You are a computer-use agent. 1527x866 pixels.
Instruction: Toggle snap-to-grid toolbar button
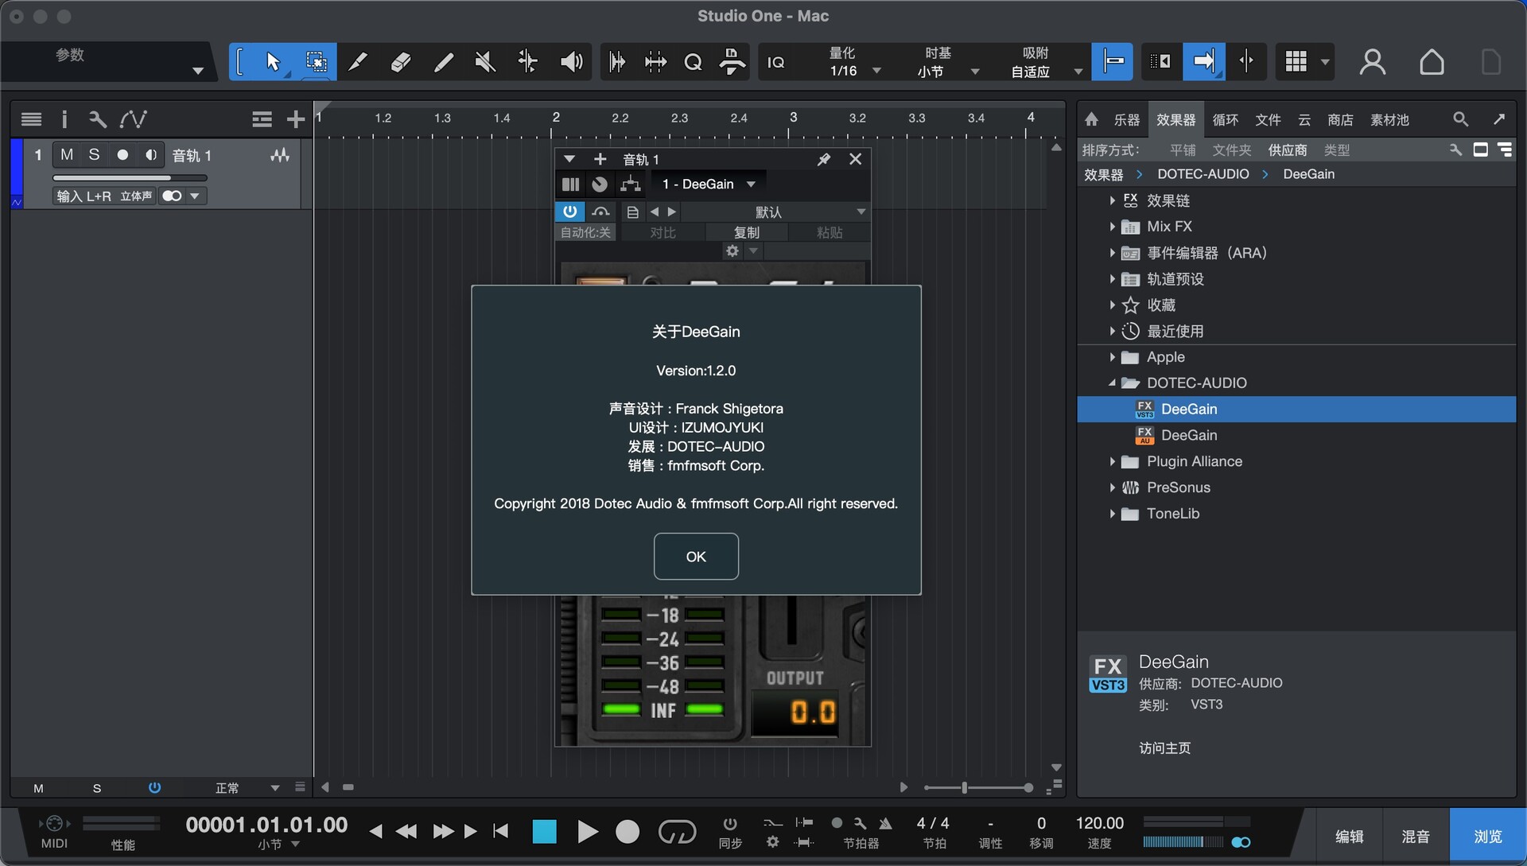pyautogui.click(x=1112, y=62)
